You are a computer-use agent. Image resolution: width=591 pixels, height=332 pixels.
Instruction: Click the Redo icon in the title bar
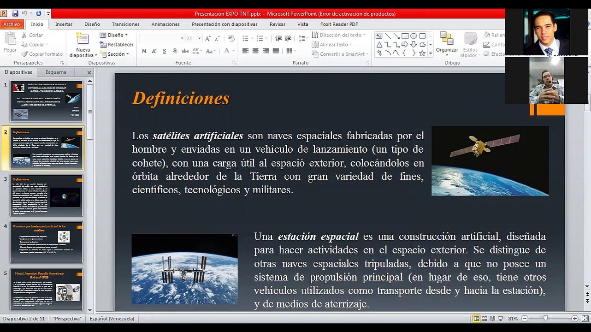coord(38,14)
